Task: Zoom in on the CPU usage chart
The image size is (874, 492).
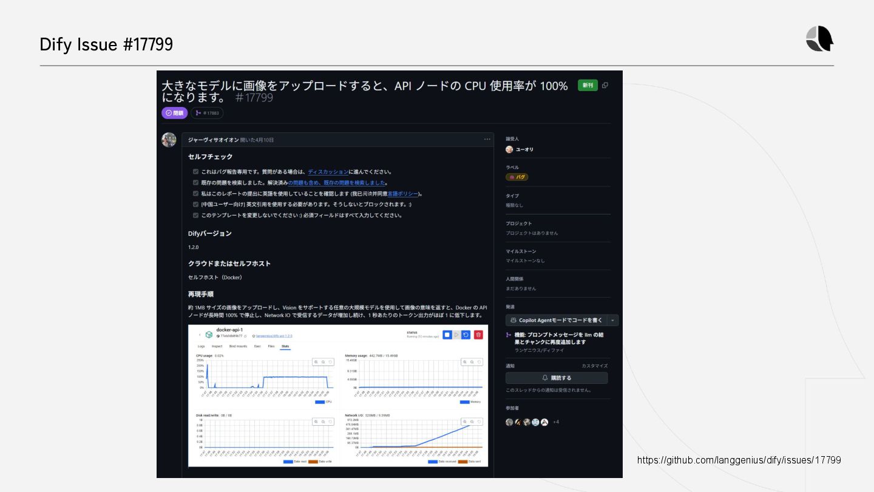Action: tap(316, 362)
